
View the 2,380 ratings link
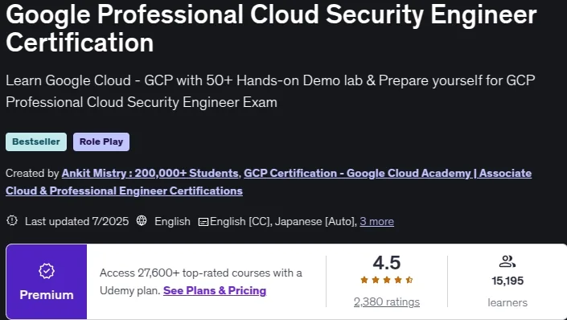click(x=387, y=302)
